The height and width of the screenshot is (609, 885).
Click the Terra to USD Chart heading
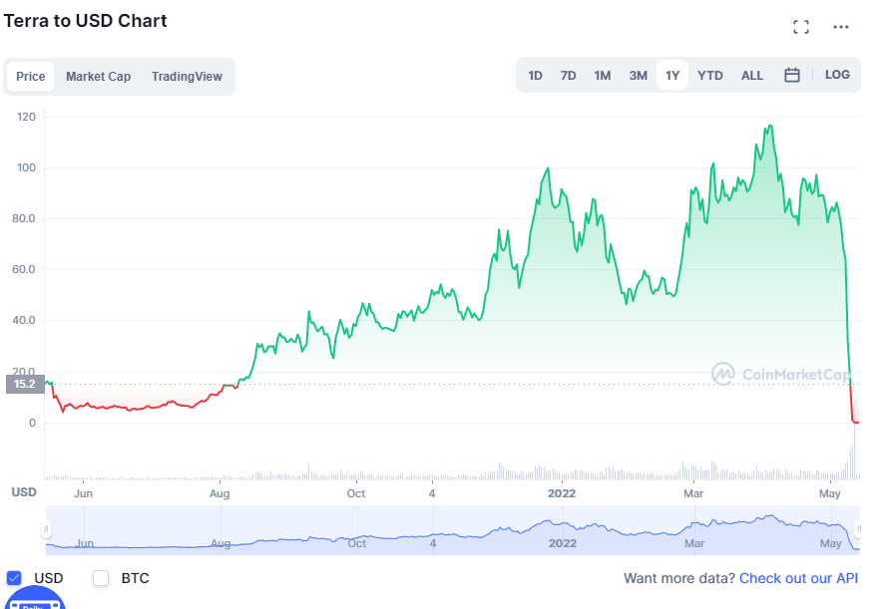click(85, 21)
